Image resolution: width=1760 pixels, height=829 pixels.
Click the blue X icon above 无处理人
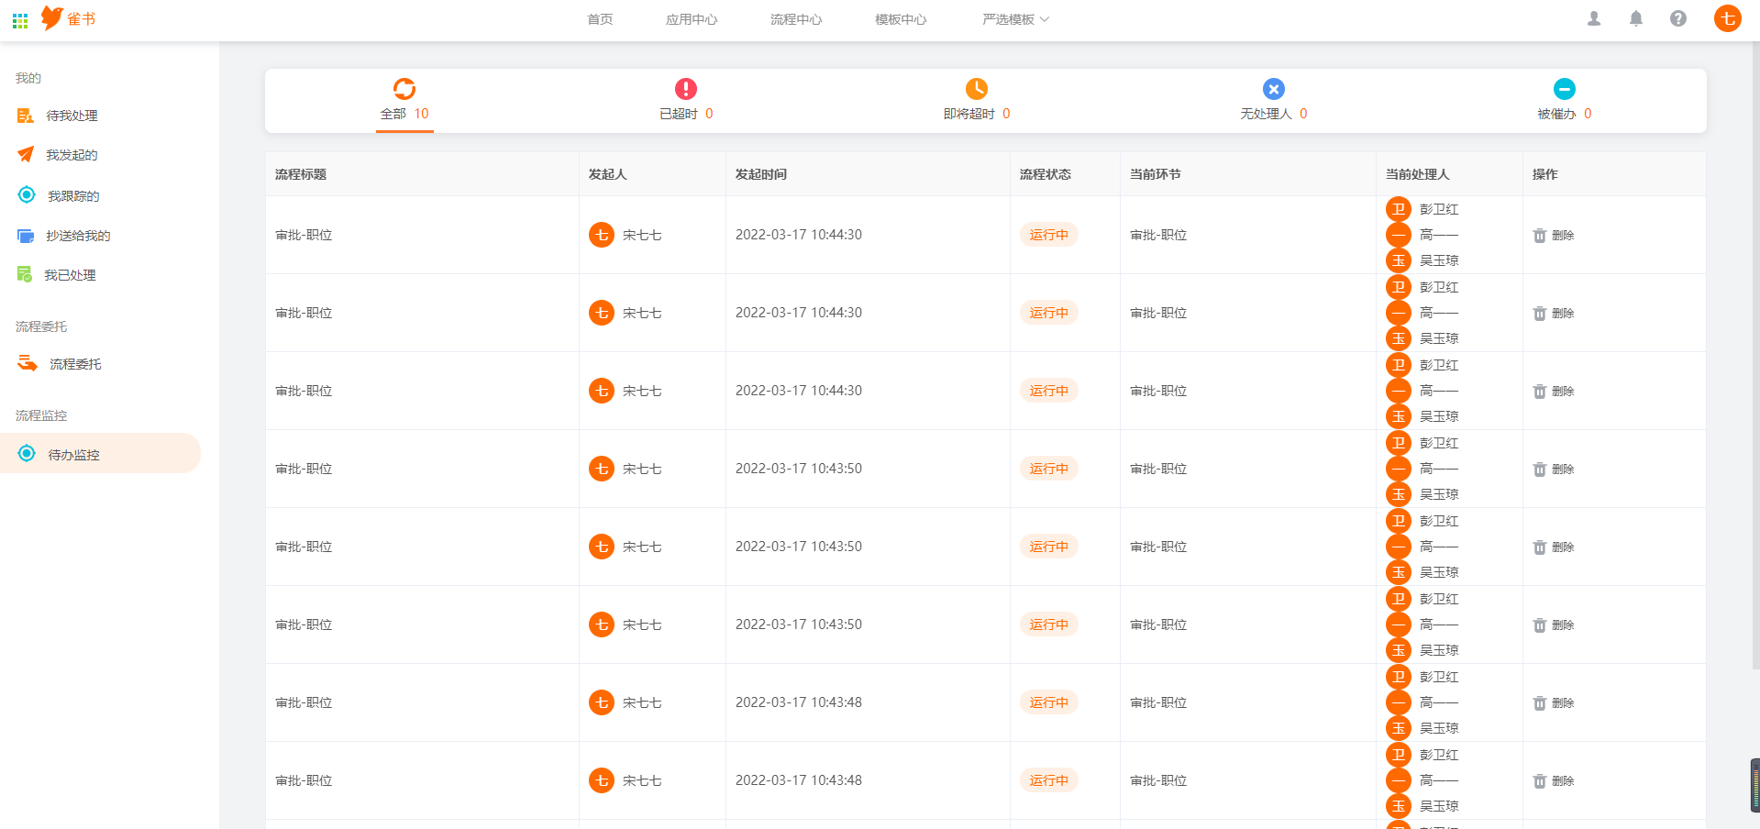pyautogui.click(x=1274, y=89)
